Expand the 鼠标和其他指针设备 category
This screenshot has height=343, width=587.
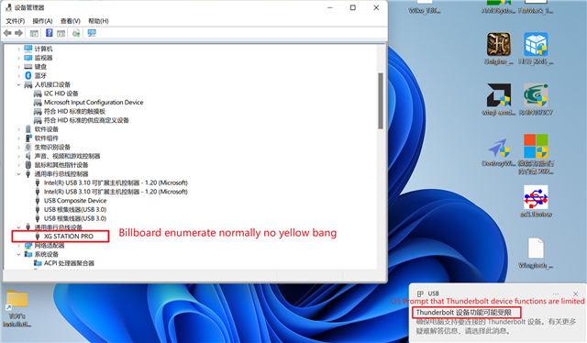point(18,165)
